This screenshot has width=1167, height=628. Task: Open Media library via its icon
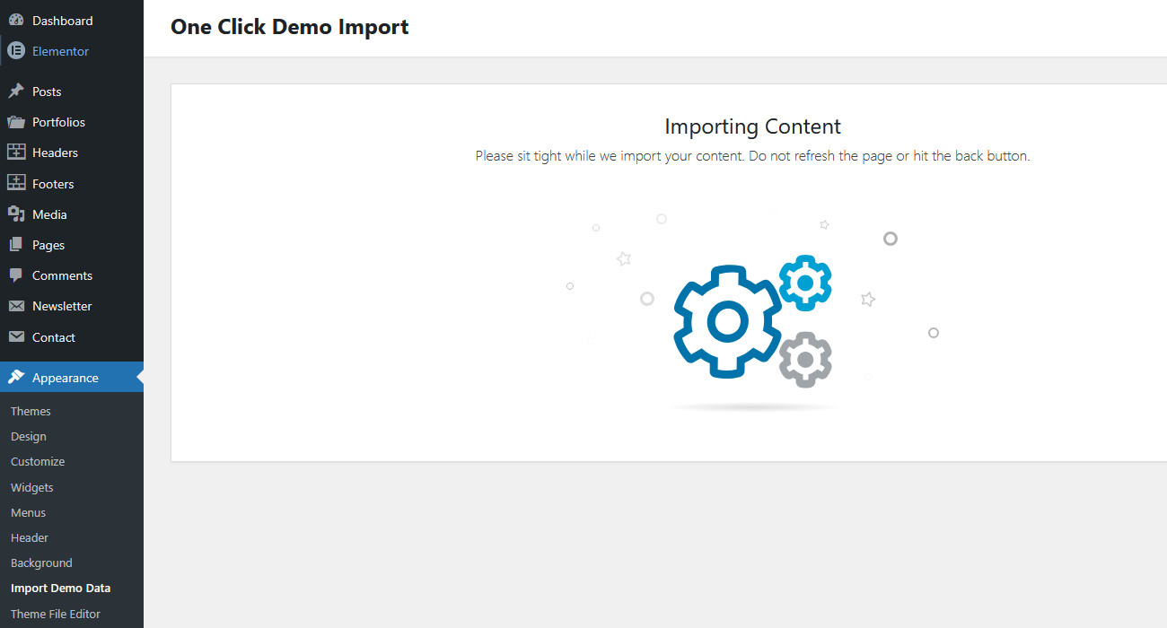point(15,214)
